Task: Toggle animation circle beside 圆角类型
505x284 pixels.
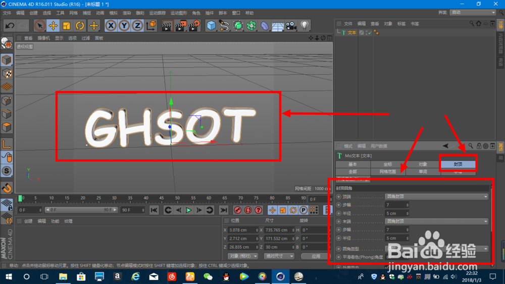Action: (x=338, y=249)
